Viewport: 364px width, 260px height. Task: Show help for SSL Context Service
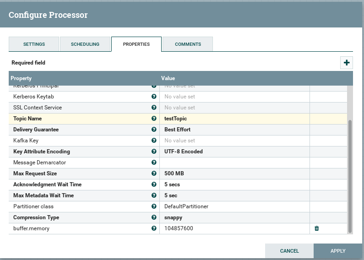[154, 108]
